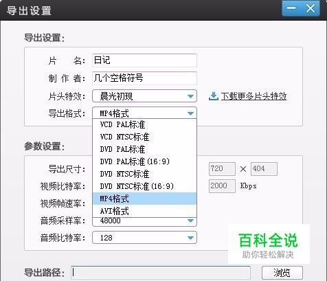
Task: Click the bitrate field showing 2000
Action: tap(222, 186)
